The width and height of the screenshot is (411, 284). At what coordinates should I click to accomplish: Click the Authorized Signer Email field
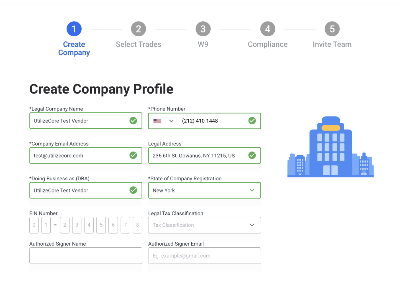tap(204, 255)
